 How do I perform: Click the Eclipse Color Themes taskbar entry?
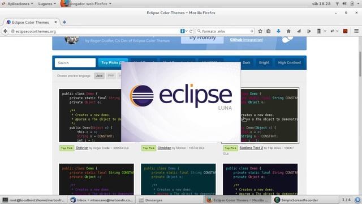point(238,200)
